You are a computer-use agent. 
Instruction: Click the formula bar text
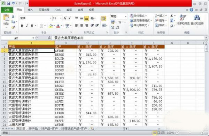69,38
